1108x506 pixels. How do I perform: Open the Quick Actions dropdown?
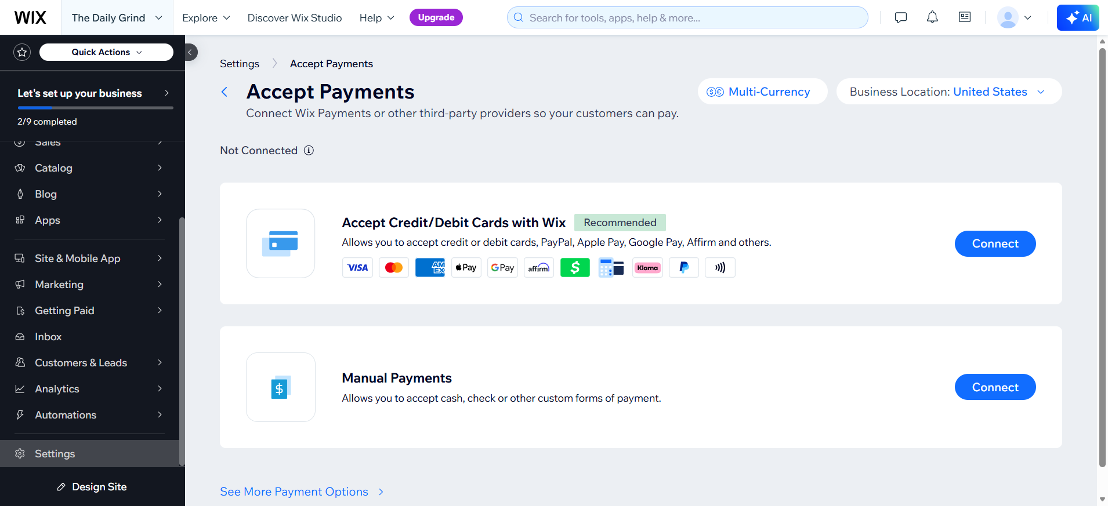pyautogui.click(x=106, y=52)
